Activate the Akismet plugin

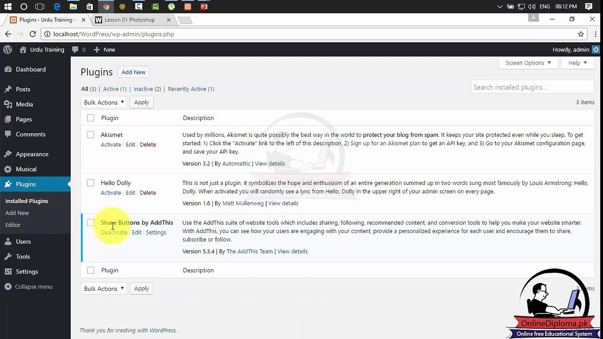click(111, 145)
